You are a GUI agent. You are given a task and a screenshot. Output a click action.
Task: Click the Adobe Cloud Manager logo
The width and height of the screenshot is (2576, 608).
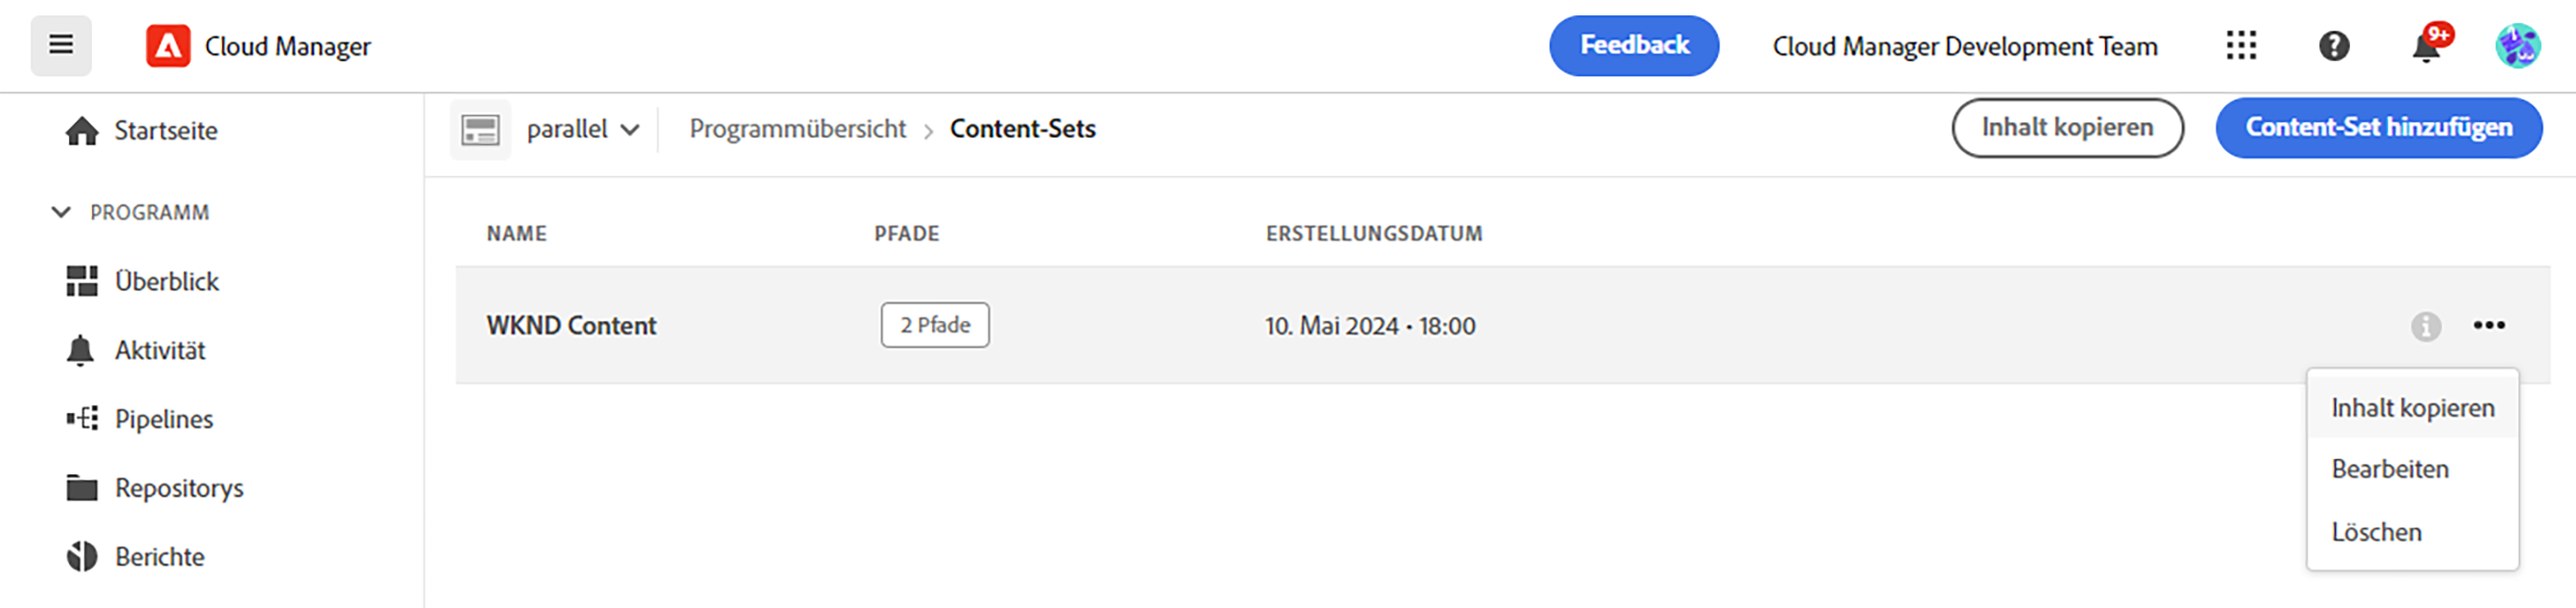point(168,46)
